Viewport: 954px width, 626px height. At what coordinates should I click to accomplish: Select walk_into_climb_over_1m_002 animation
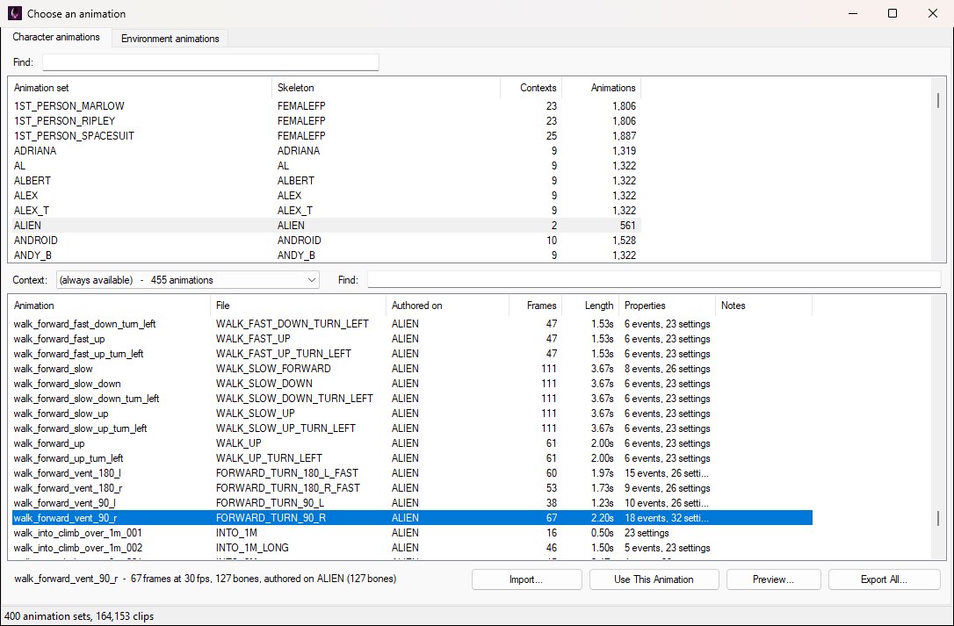click(412, 548)
